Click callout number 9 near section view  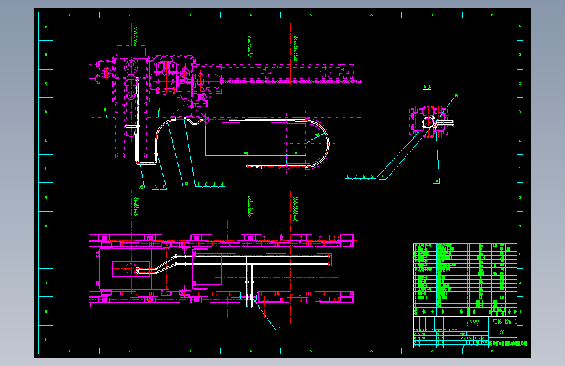point(383,176)
